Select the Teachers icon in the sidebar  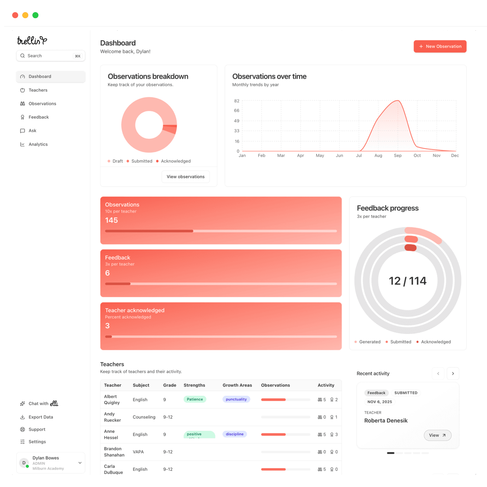pyautogui.click(x=23, y=90)
